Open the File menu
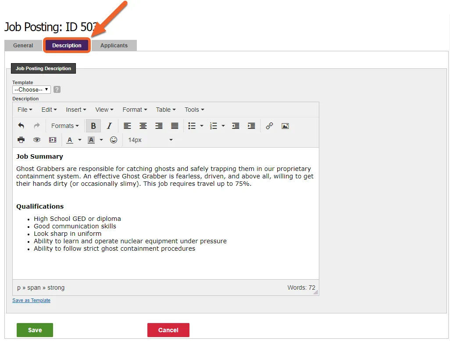The height and width of the screenshot is (341, 450). tap(25, 110)
